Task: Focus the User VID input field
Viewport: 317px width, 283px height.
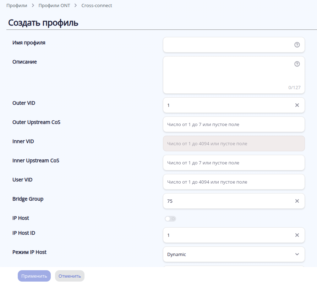Action: pos(234,182)
